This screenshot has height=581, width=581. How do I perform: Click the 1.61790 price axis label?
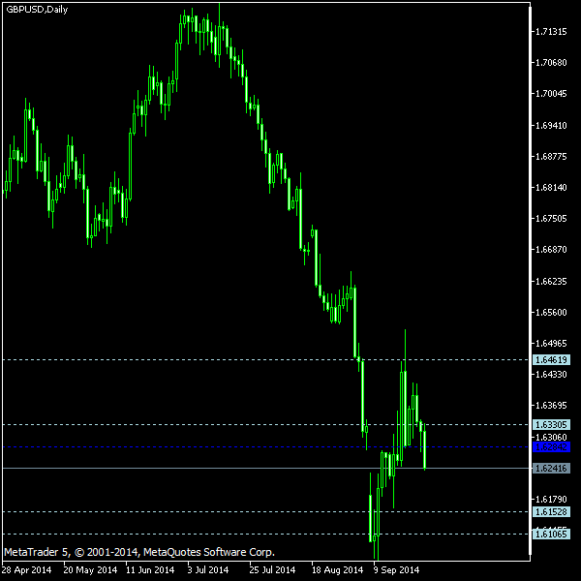pos(551,500)
